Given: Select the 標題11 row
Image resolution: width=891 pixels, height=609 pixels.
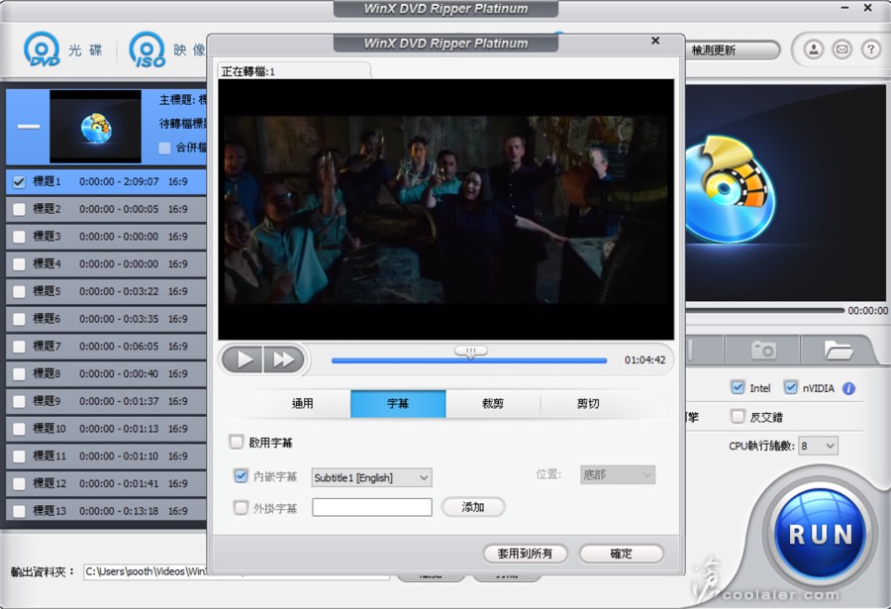Looking at the screenshot, I should [x=106, y=457].
